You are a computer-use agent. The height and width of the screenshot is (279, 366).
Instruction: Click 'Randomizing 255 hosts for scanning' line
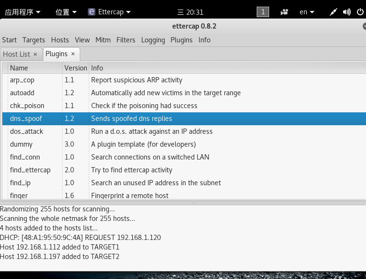point(57,209)
